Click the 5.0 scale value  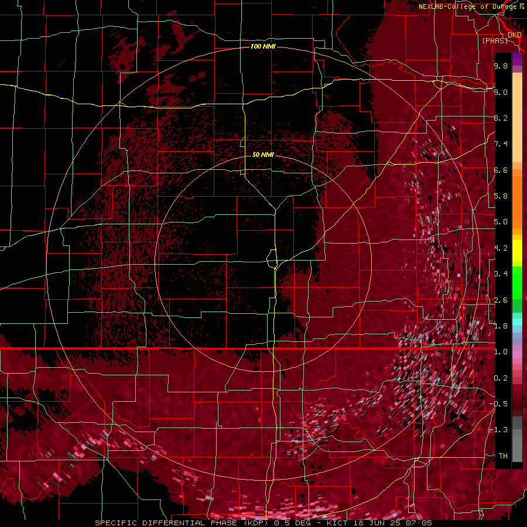pos(501,222)
